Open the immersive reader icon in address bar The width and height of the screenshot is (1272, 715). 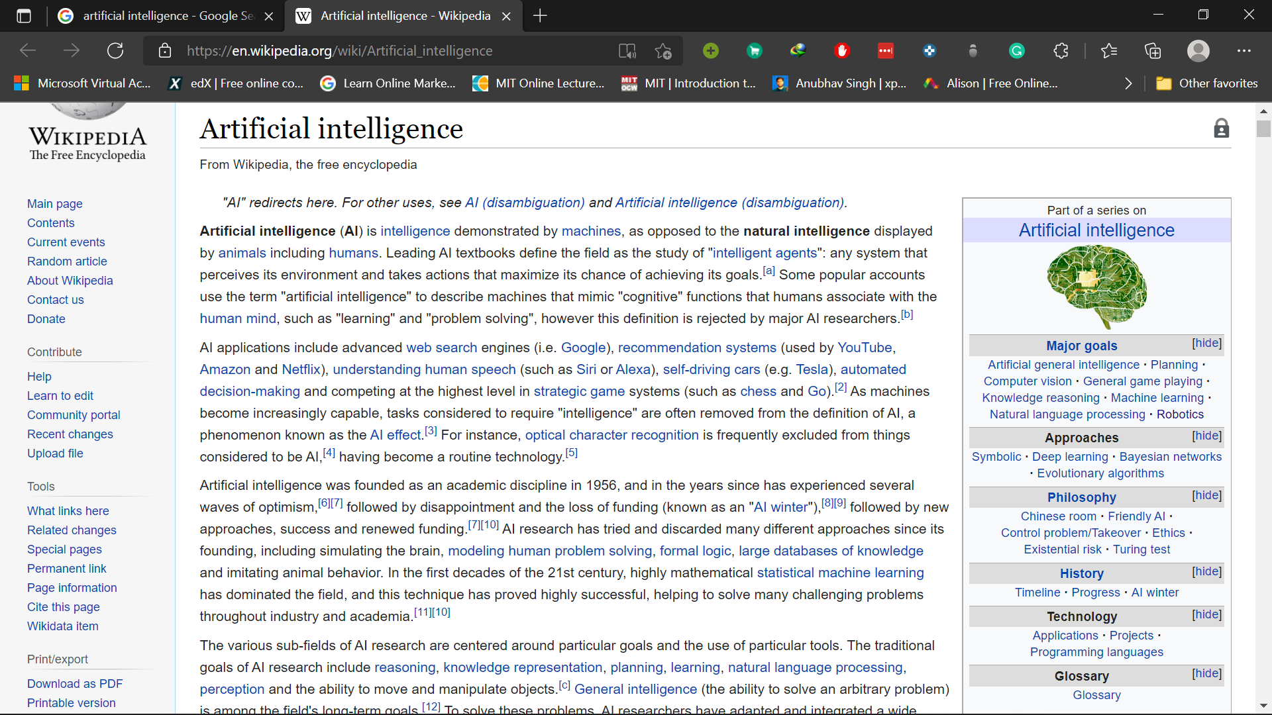(627, 51)
